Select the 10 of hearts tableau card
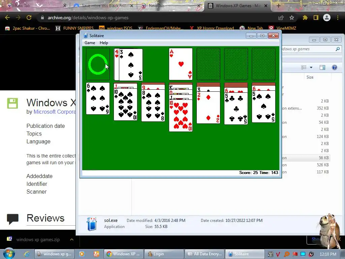 (181, 116)
